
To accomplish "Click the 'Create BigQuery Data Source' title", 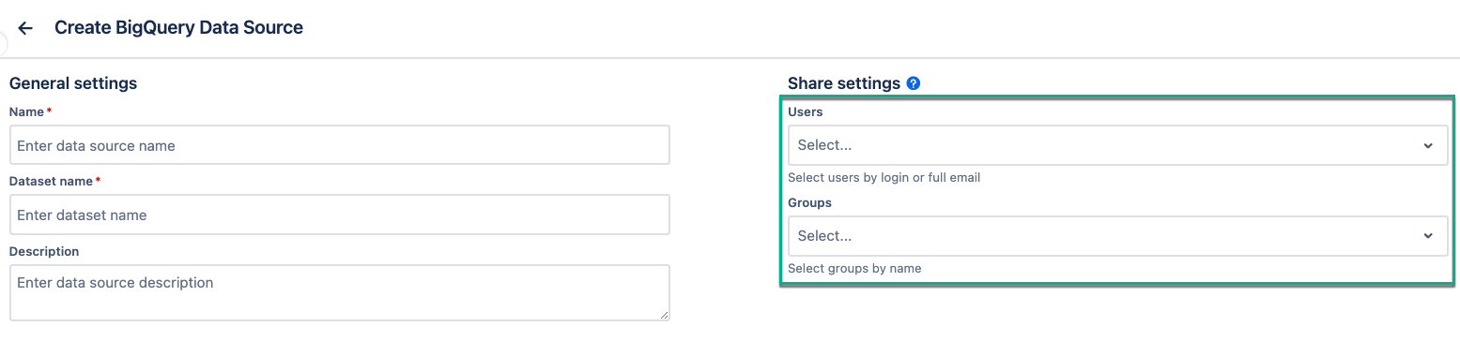I will tap(178, 28).
